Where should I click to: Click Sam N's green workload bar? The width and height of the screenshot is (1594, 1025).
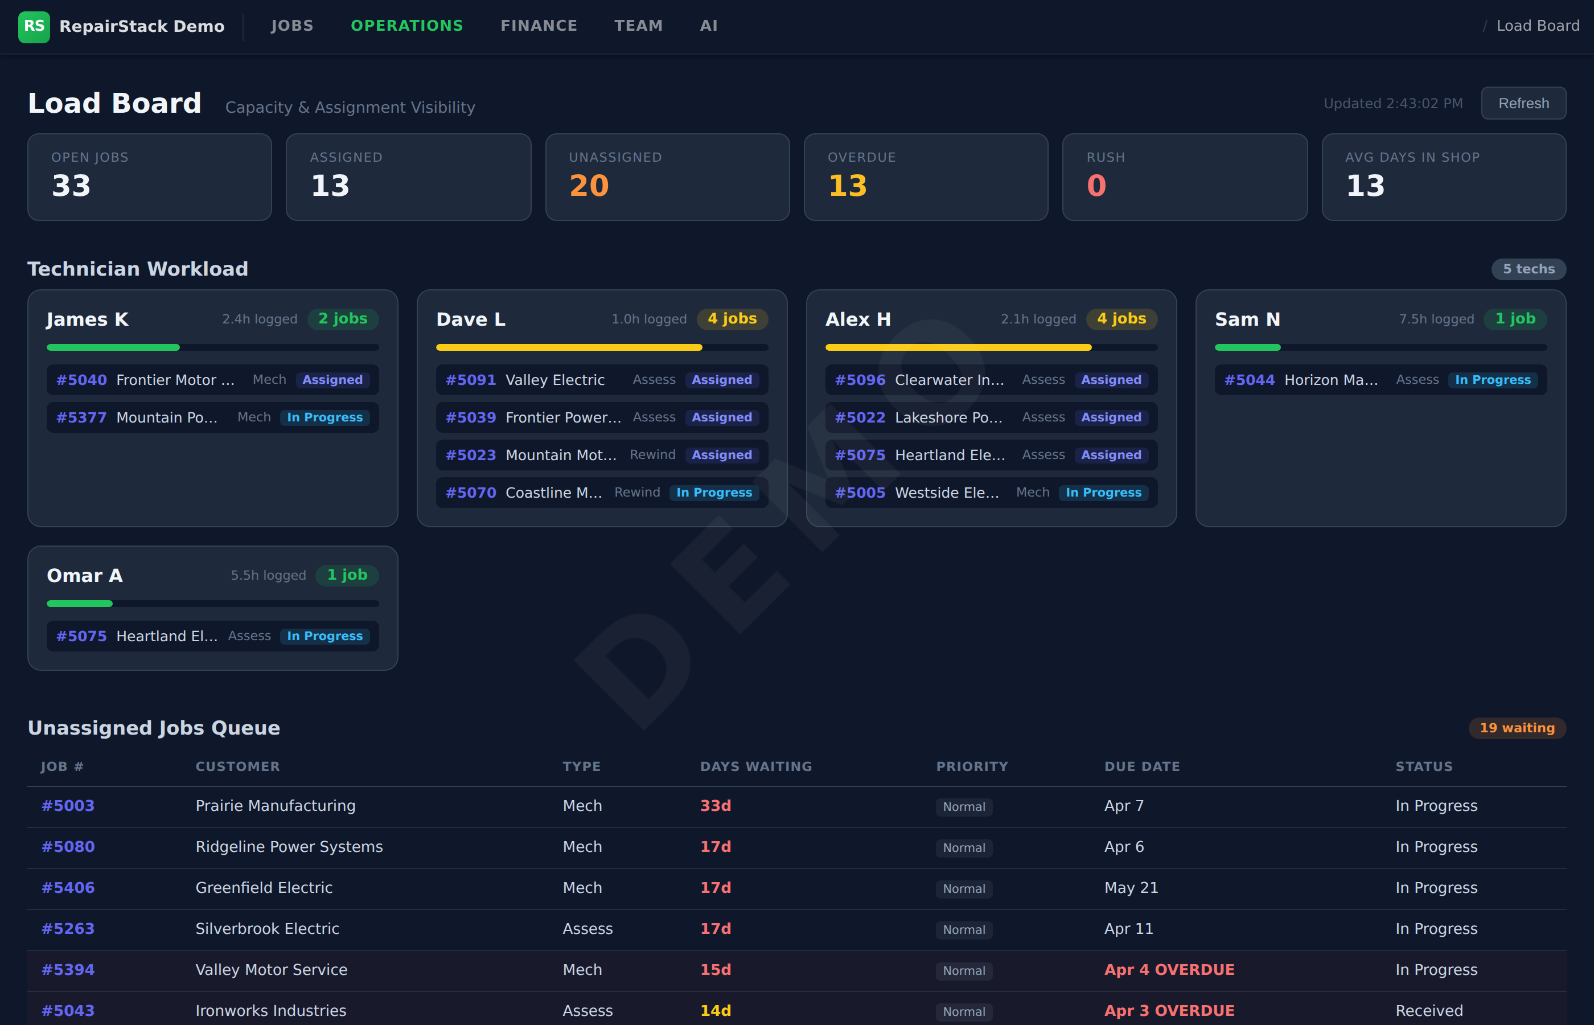click(1381, 347)
